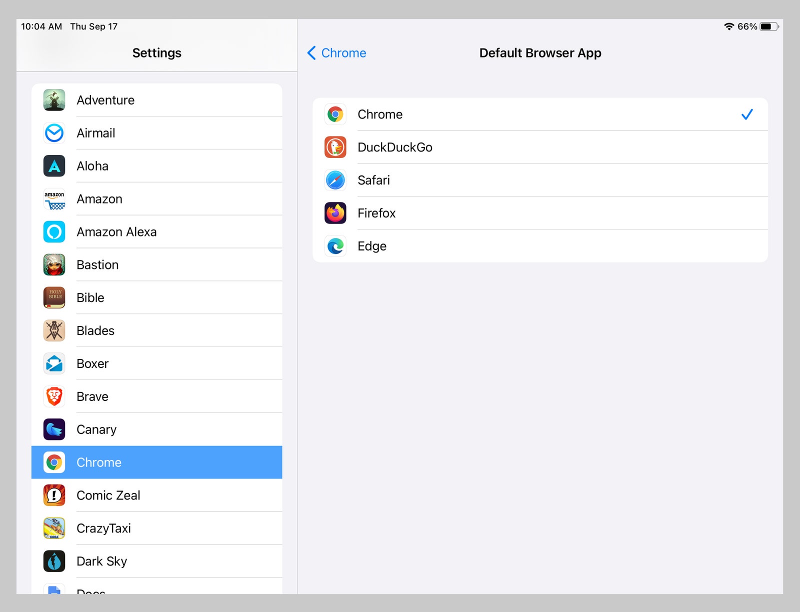
Task: Select the Airmail app icon
Action: [54, 133]
